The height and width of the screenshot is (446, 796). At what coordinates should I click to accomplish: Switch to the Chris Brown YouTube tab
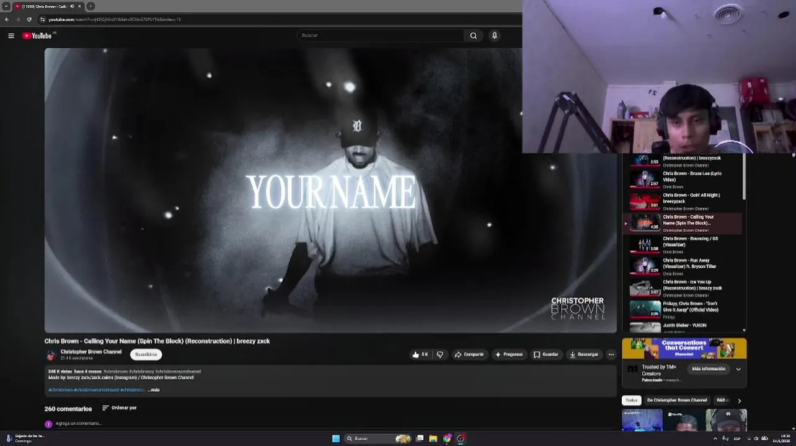48,6
